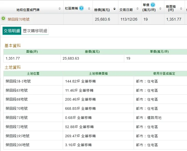Click the 總價(萬元) column header text
This screenshot has width=187, height=151.
[x=102, y=10]
